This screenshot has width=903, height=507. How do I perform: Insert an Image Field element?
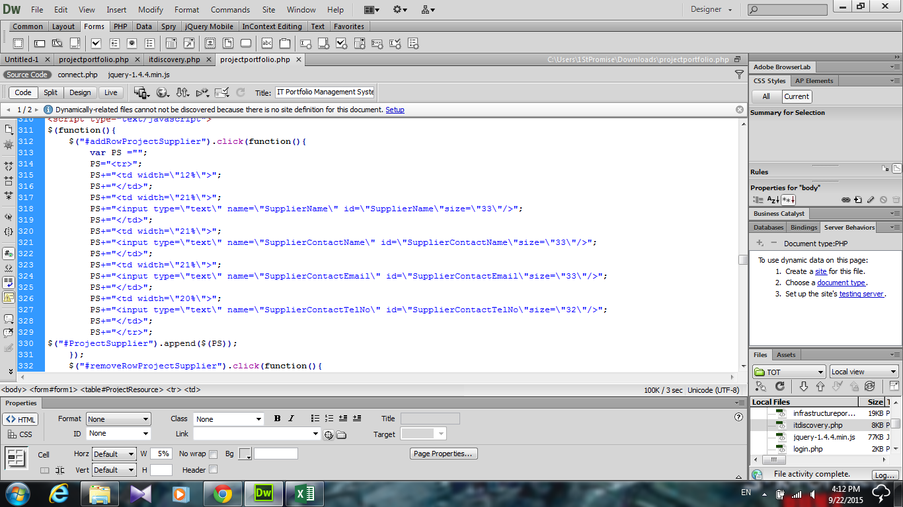[210, 44]
